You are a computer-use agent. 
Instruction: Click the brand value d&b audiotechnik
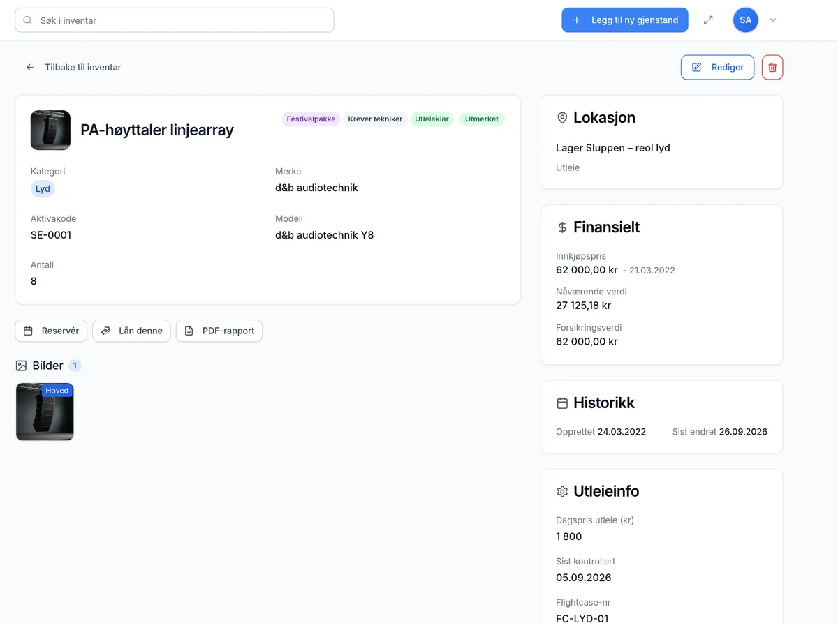coord(316,188)
